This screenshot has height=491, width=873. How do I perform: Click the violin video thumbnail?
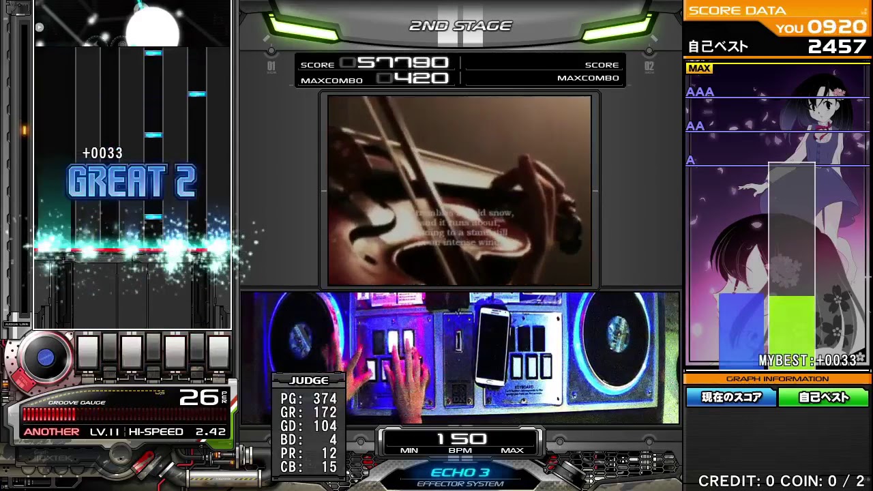click(460, 190)
